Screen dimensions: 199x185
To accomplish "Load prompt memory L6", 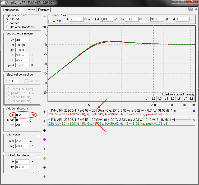I will [x=179, y=99].
